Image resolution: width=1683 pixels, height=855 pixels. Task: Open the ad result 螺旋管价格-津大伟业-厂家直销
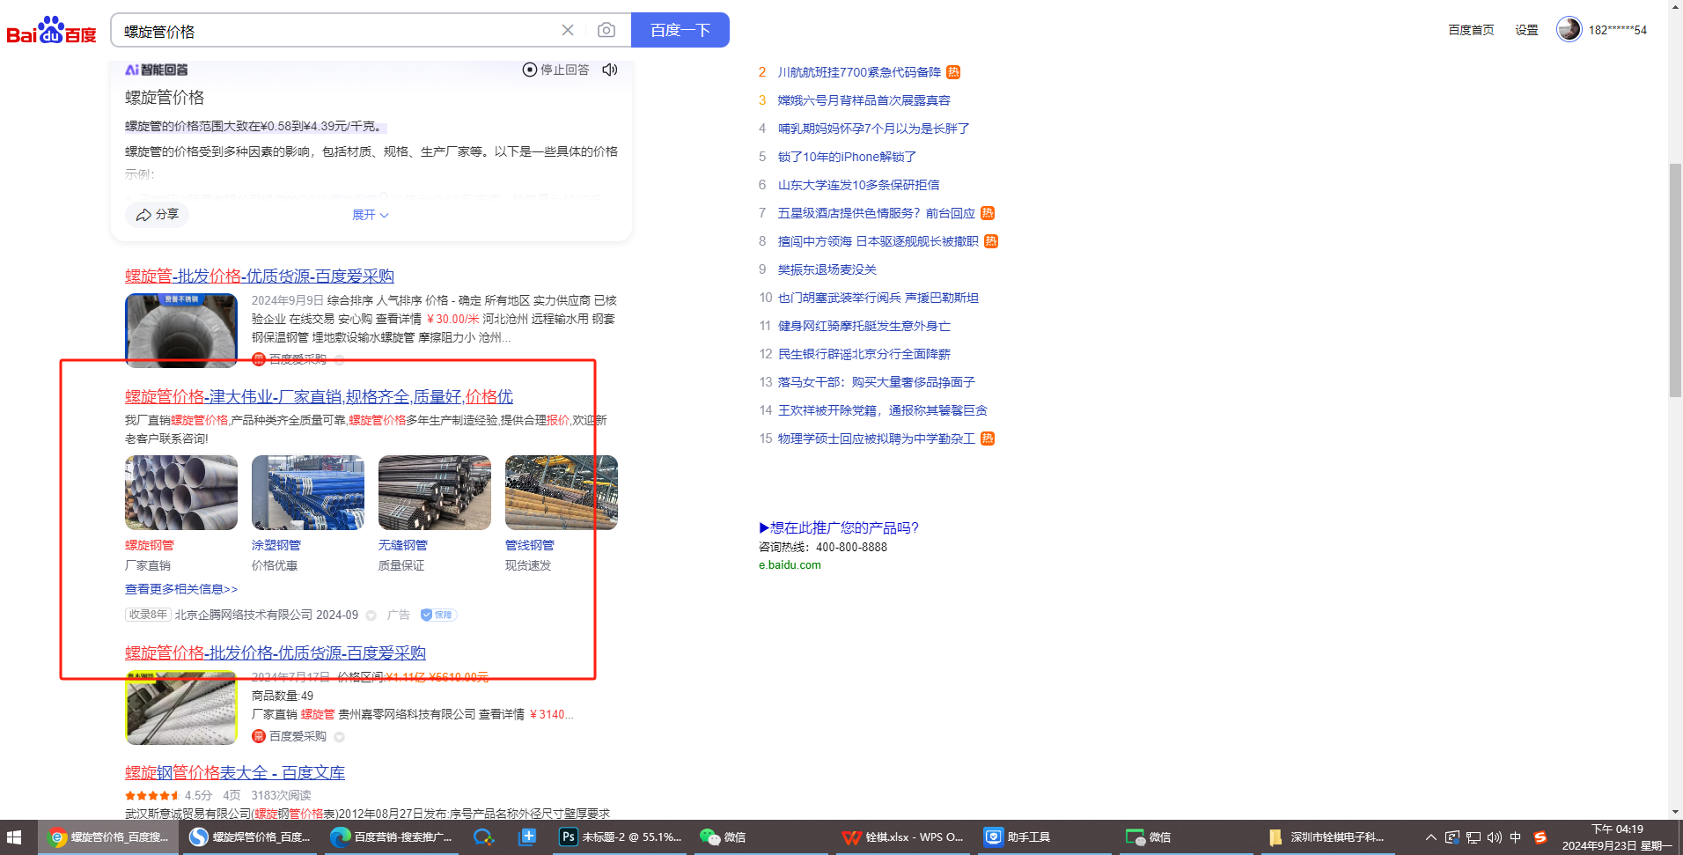pyautogui.click(x=319, y=397)
